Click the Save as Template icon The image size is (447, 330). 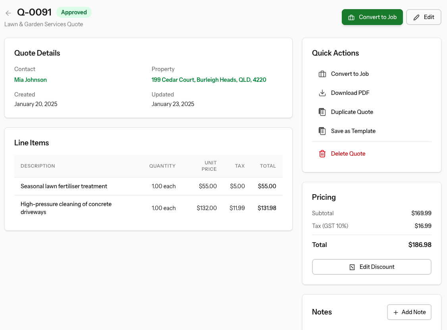[322, 131]
